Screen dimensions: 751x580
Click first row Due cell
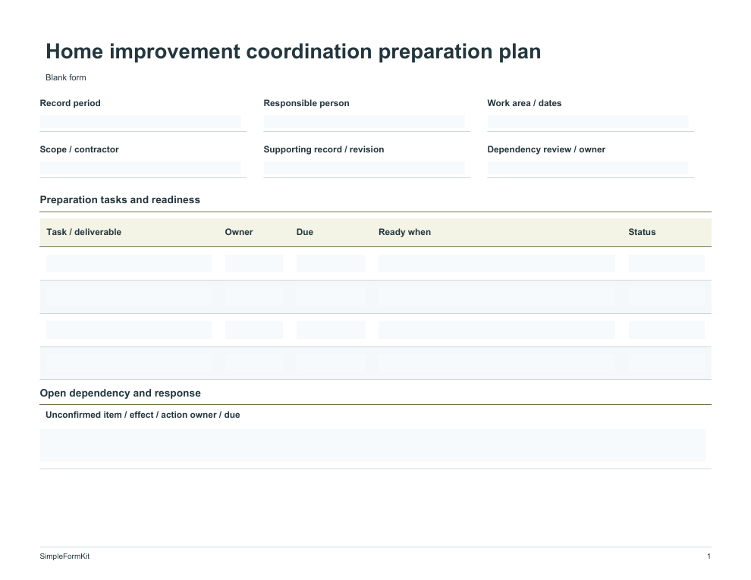[x=331, y=263]
